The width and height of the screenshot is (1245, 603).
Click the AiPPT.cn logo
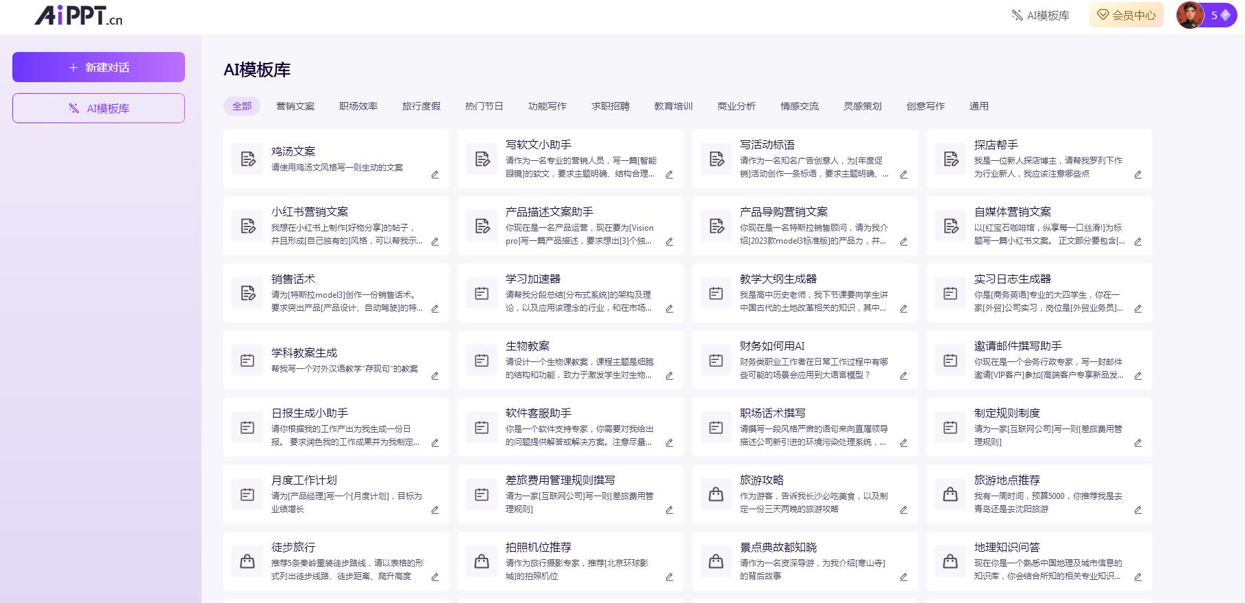coord(79,15)
